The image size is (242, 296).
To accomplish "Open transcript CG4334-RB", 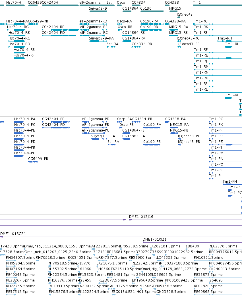I will 142,44.
